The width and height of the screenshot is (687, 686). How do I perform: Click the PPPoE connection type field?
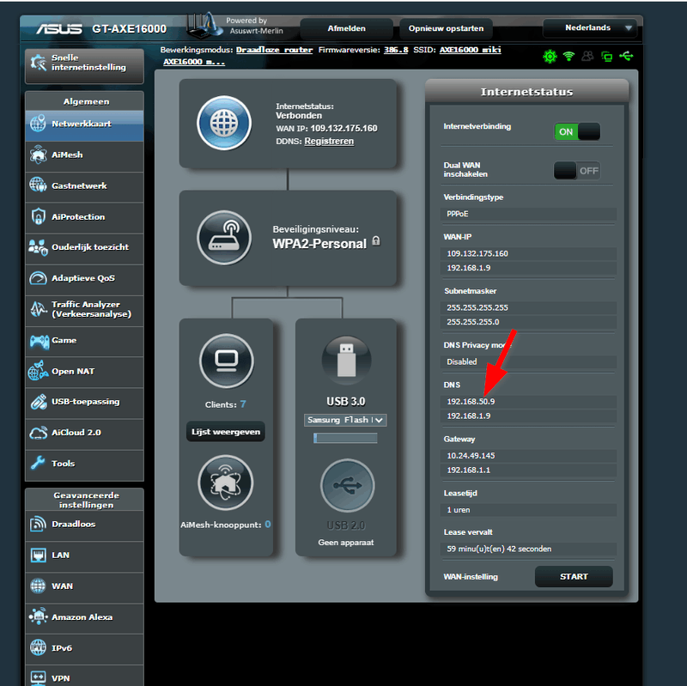[x=528, y=214]
